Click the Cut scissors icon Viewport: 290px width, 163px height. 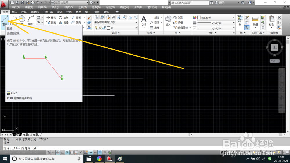pos(279,17)
